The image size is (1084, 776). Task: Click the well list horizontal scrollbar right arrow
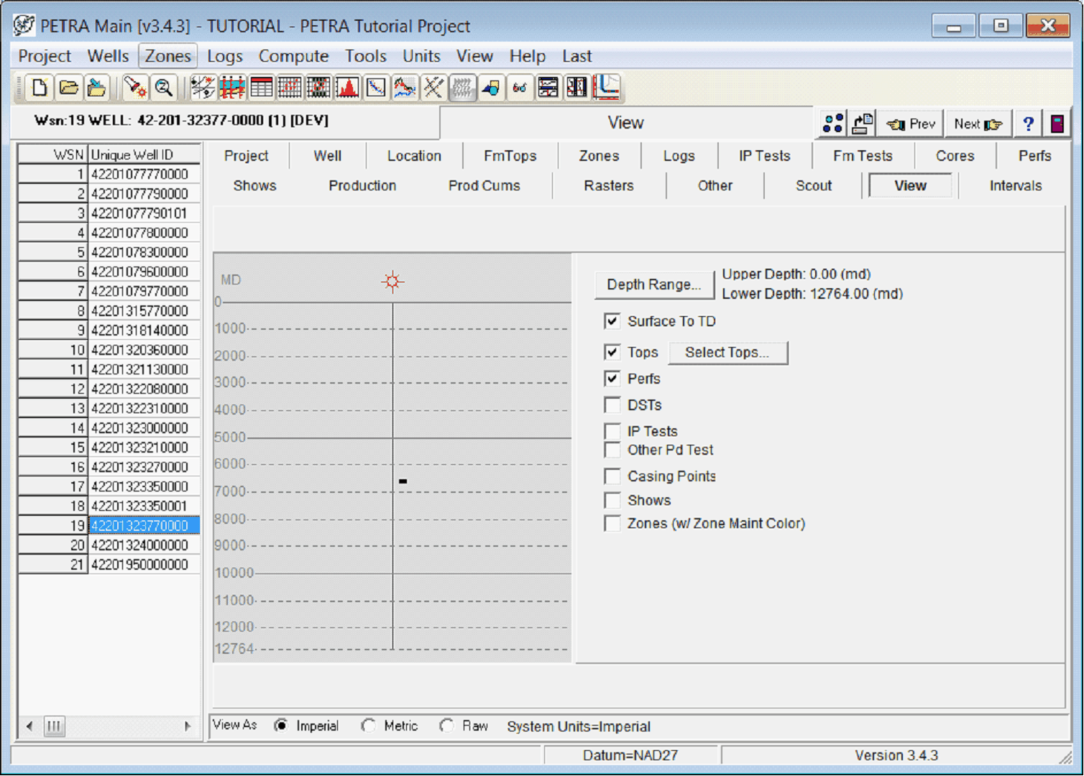pos(188,726)
